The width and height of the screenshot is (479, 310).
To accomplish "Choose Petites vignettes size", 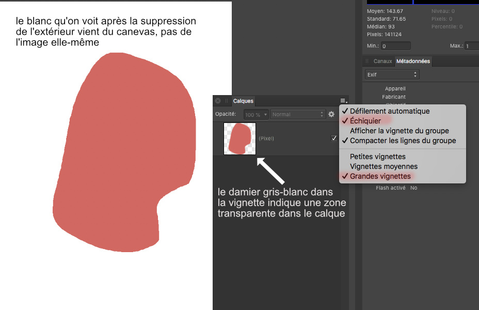I will tap(402, 157).
